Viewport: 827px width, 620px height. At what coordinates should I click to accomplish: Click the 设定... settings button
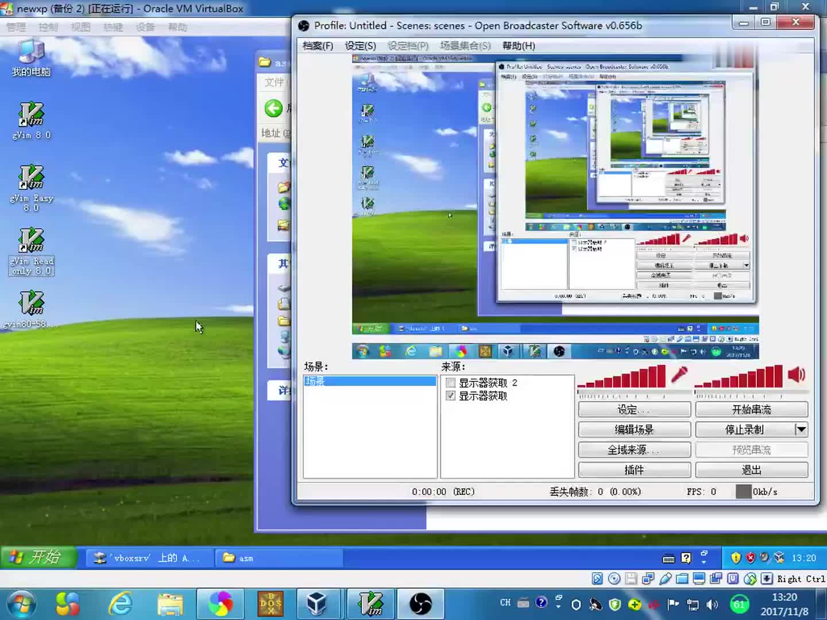[x=634, y=409]
